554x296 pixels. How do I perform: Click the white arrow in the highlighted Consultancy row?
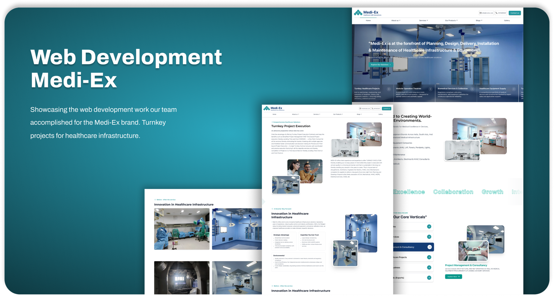tap(429, 247)
